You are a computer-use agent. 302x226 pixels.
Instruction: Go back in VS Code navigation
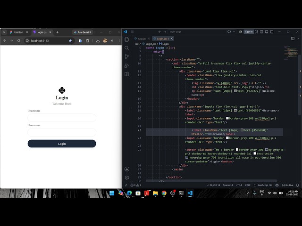tap(159, 32)
